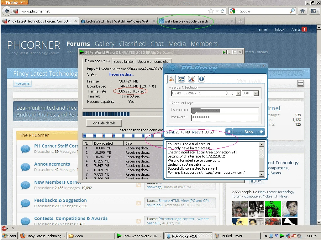
Task: Click the download progress bar
Action: (x=123, y=114)
